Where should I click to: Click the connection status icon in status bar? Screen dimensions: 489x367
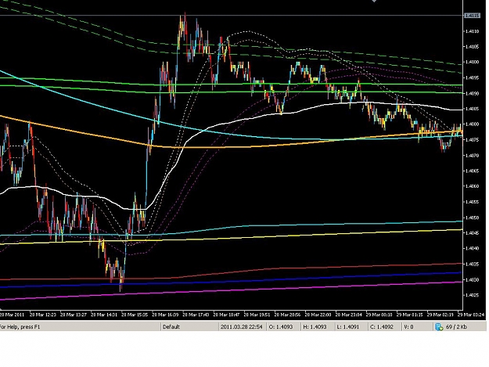(x=439, y=327)
